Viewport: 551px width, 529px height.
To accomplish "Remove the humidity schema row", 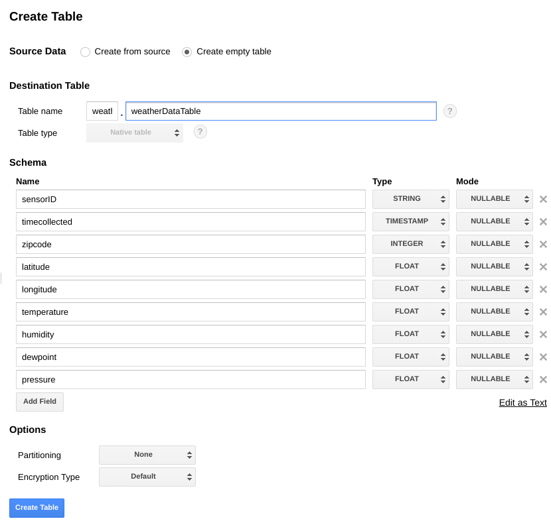I will click(x=542, y=334).
